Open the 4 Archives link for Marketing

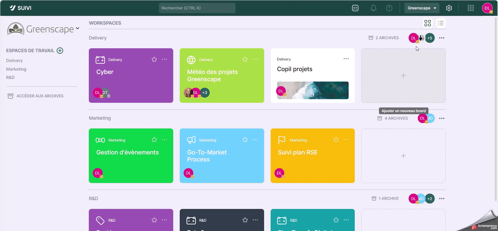(x=393, y=118)
